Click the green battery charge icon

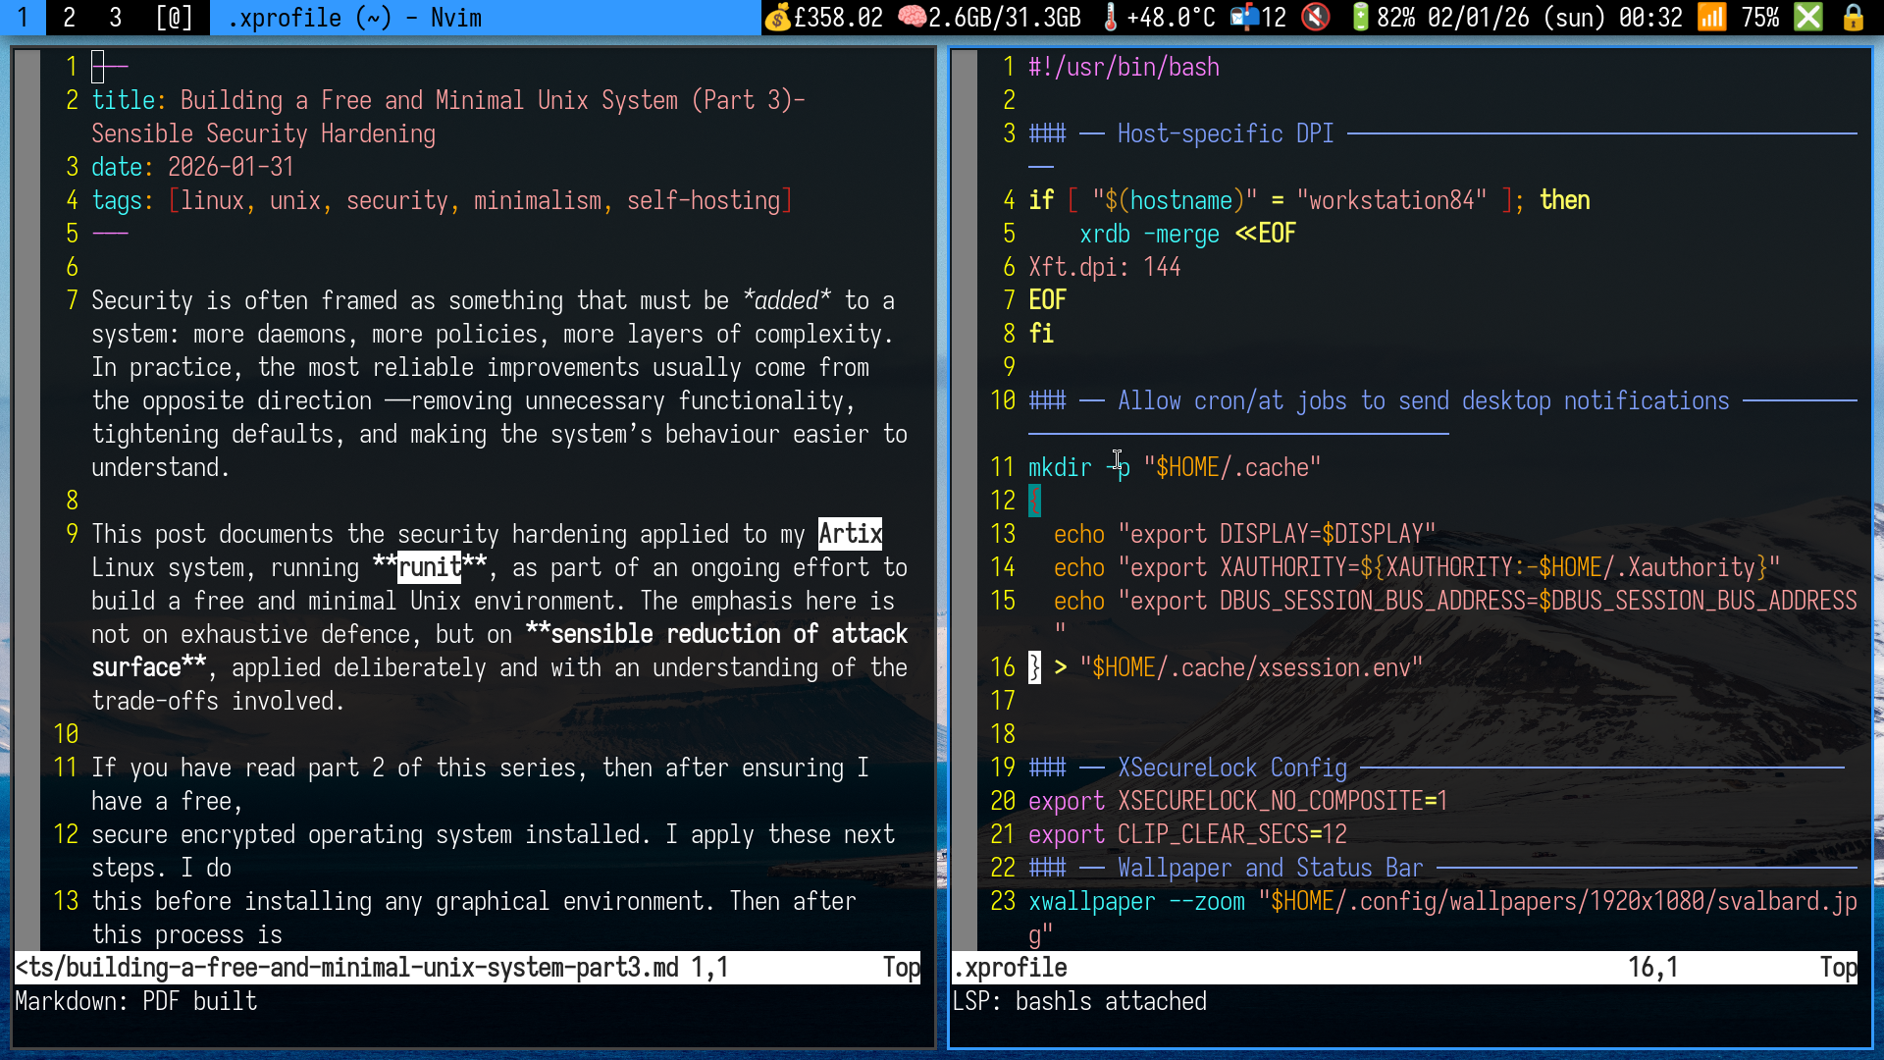[x=1359, y=17]
